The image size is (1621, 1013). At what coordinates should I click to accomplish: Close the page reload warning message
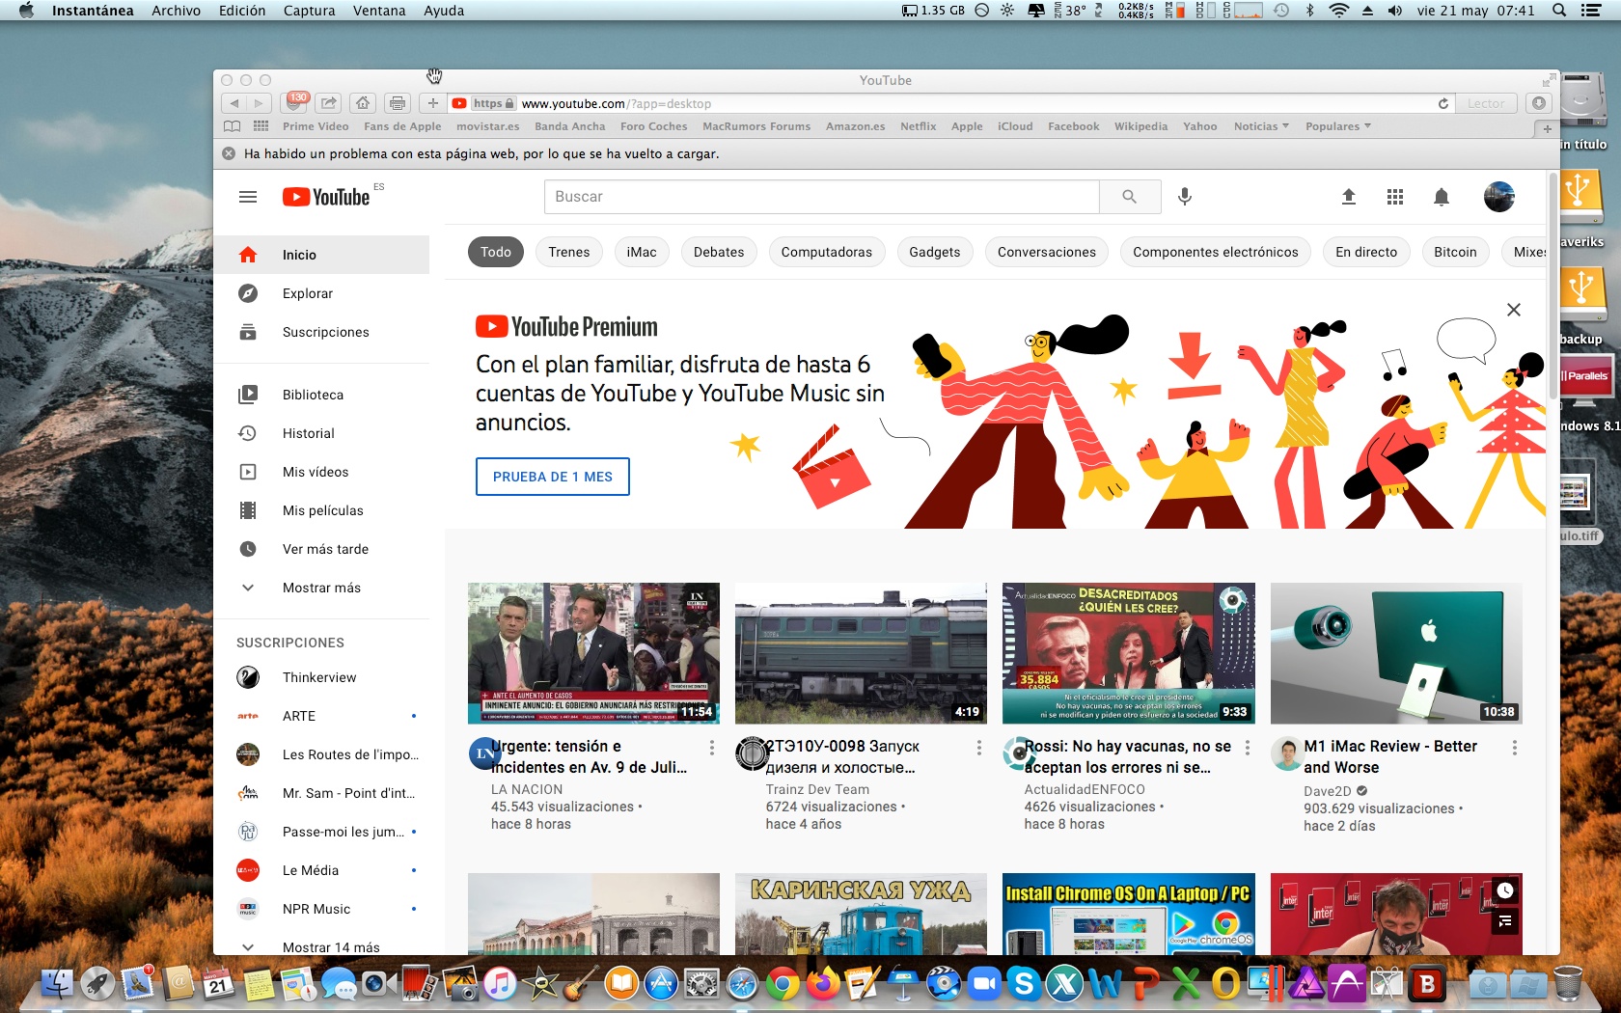[229, 153]
